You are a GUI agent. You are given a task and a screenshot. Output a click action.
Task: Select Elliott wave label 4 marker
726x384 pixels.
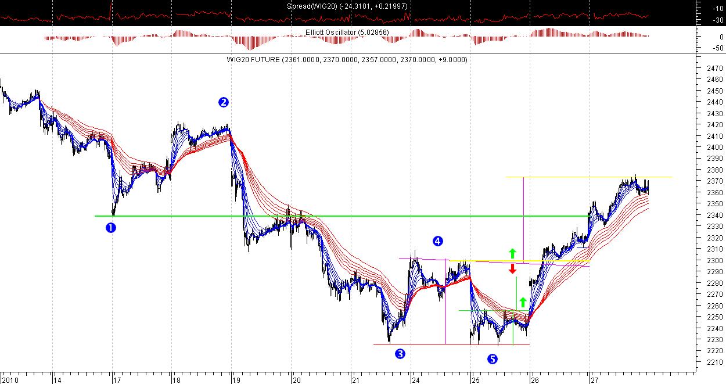[x=438, y=241]
